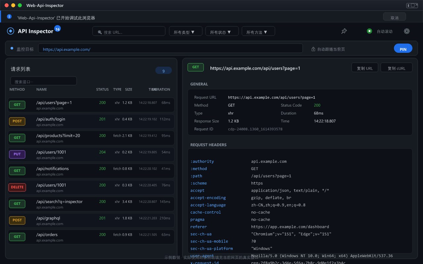
Task: Click the 复制 cURL button
Action: [x=396, y=67]
